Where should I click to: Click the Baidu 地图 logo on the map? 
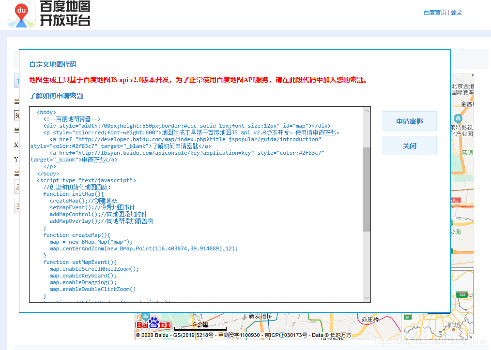pos(154,323)
